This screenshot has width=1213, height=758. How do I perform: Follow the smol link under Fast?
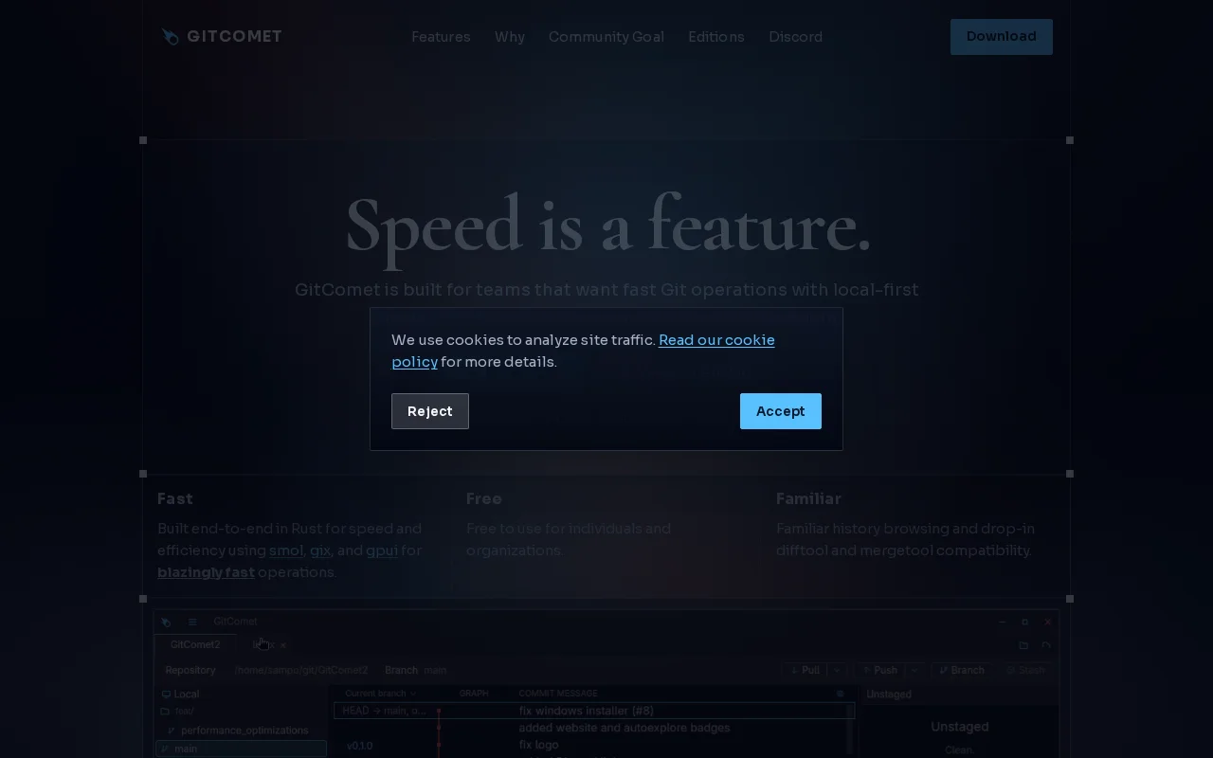pos(286,550)
